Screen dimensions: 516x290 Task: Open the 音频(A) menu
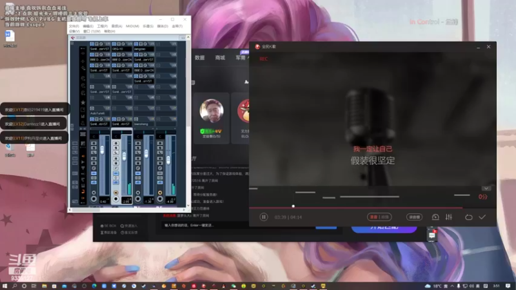pos(117,26)
